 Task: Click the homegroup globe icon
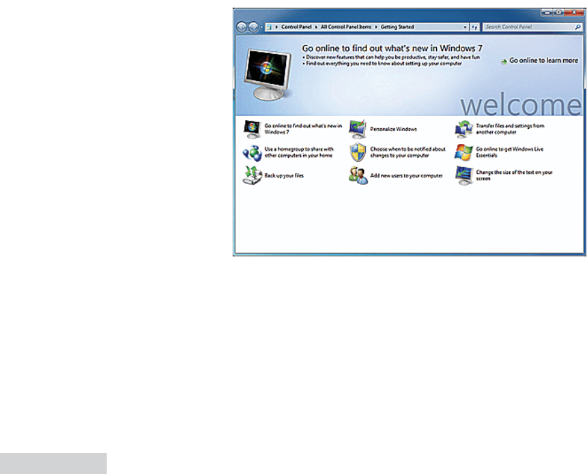pos(252,153)
